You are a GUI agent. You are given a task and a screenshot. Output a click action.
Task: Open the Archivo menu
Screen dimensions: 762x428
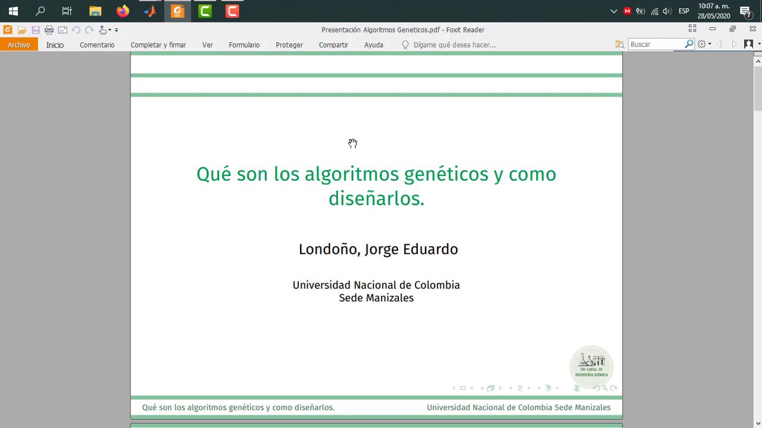(x=19, y=45)
